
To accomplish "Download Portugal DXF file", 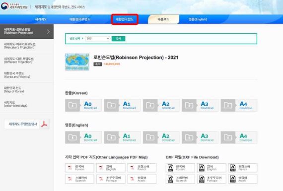I will [x=212, y=179].
